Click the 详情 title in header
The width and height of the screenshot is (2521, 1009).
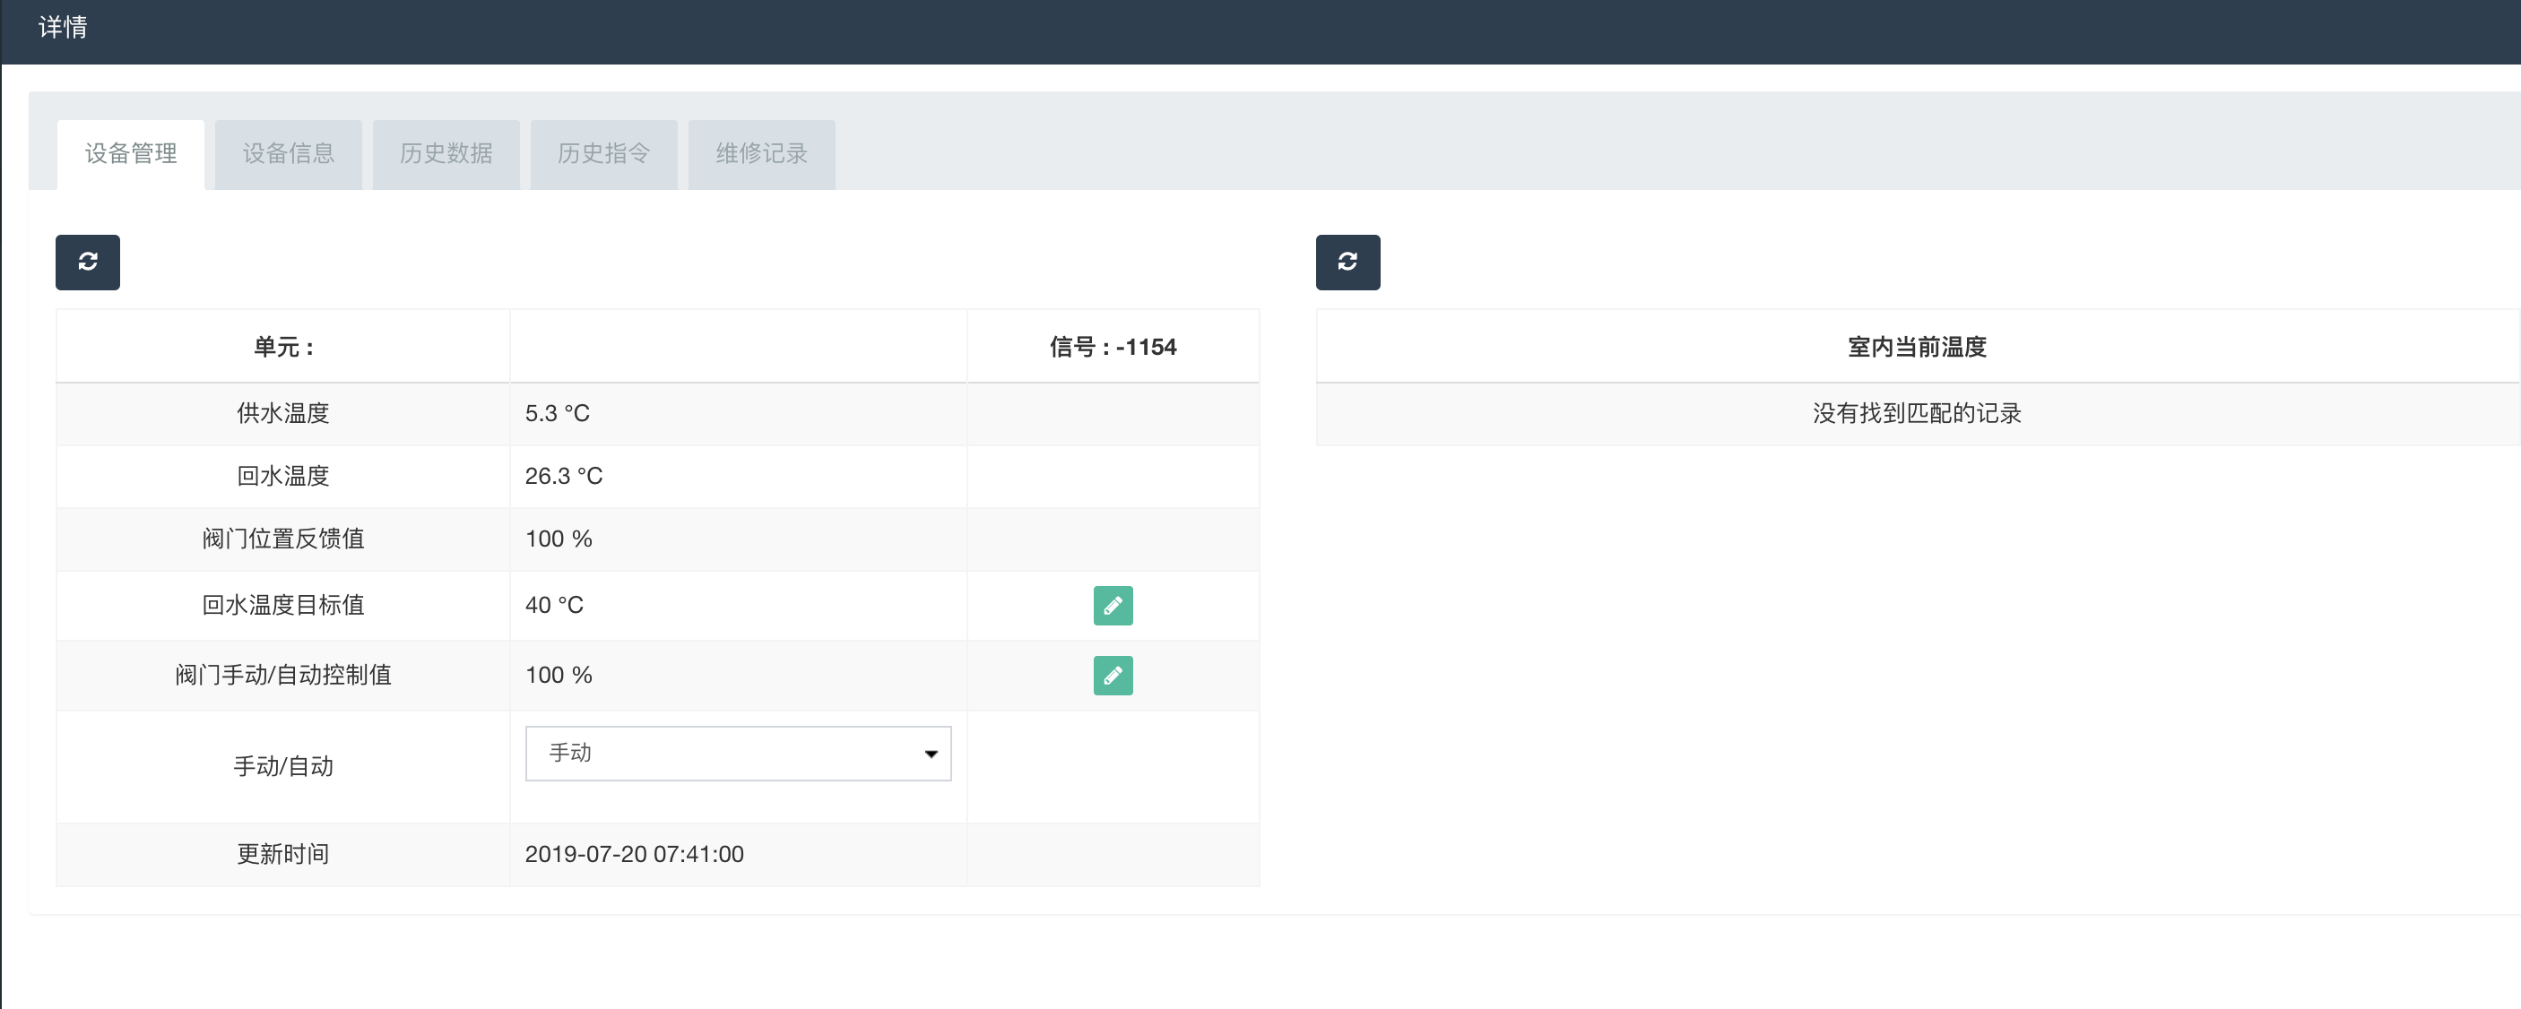pos(63,28)
